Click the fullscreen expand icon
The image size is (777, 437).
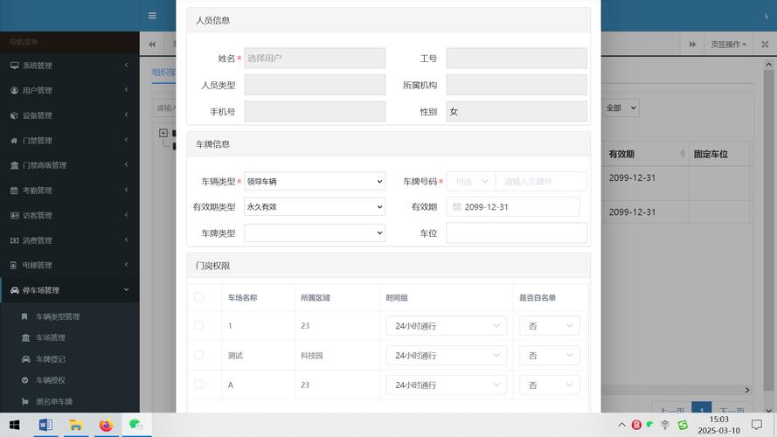pyautogui.click(x=765, y=44)
